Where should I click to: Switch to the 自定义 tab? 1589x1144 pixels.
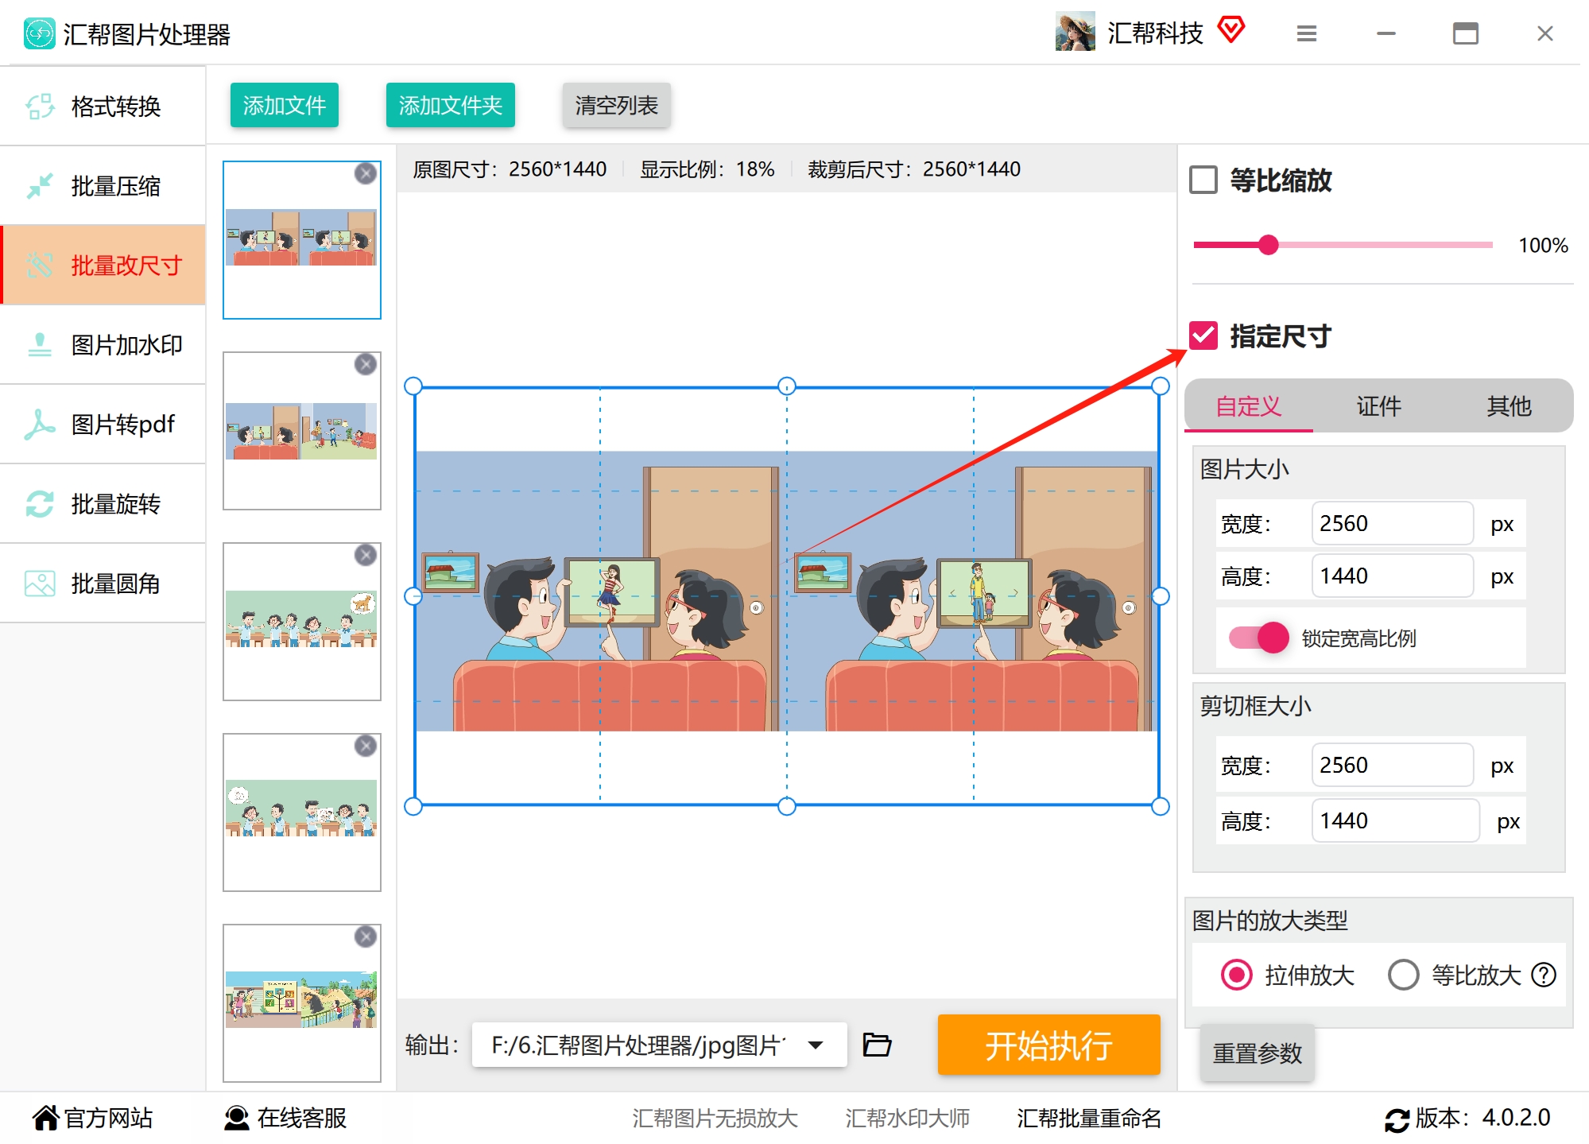pyautogui.click(x=1249, y=406)
